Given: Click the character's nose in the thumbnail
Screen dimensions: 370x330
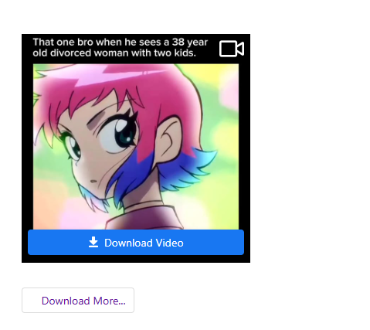Looking at the screenshot, I should click(x=93, y=181).
